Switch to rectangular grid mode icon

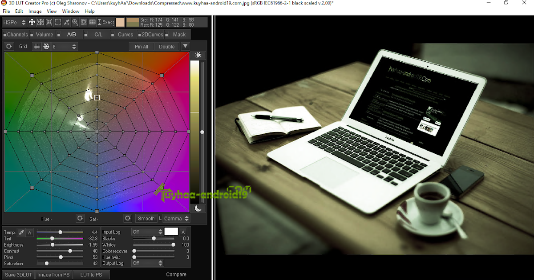(37, 46)
